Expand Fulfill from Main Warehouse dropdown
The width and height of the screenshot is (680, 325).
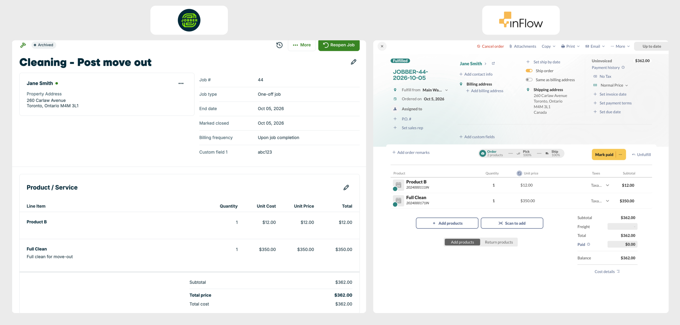tap(447, 90)
